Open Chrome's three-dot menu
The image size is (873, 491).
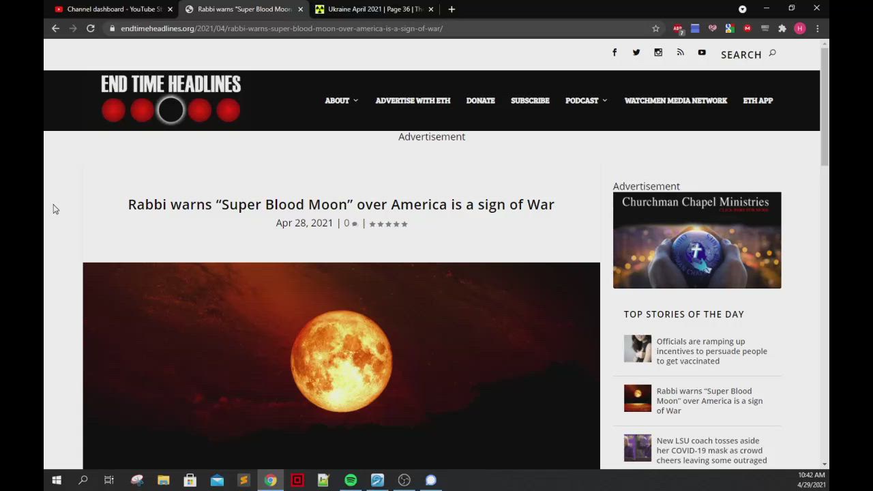[817, 29]
